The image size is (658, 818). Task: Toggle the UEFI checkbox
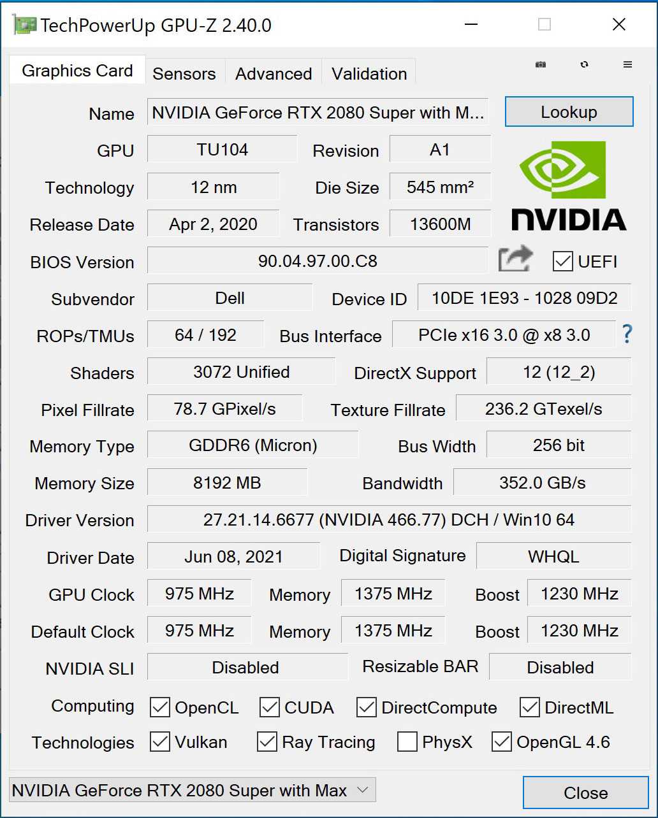pyautogui.click(x=563, y=261)
